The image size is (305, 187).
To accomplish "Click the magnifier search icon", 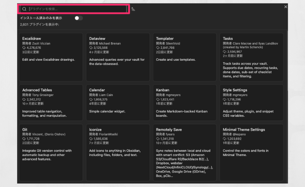I will click(24, 9).
